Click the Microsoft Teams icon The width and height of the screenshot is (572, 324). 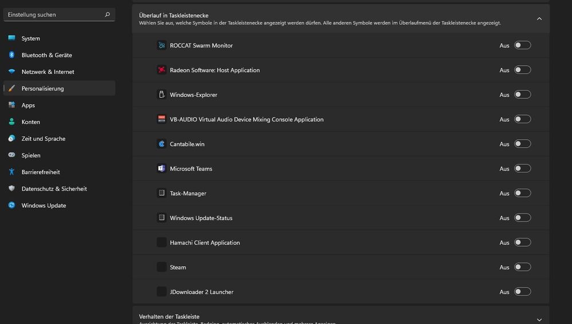pyautogui.click(x=161, y=168)
